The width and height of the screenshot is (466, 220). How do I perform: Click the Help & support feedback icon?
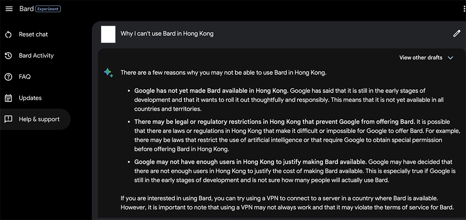point(8,119)
